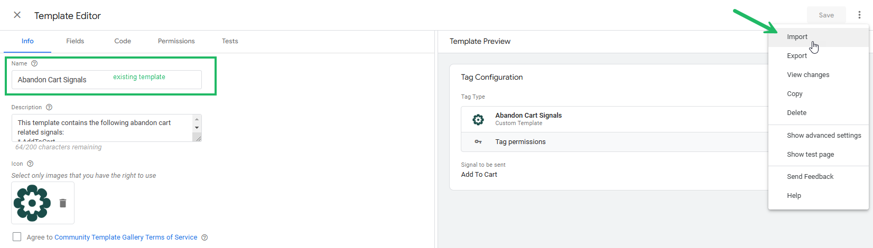Click the help icon next to Name
The width and height of the screenshot is (873, 248).
pyautogui.click(x=34, y=63)
